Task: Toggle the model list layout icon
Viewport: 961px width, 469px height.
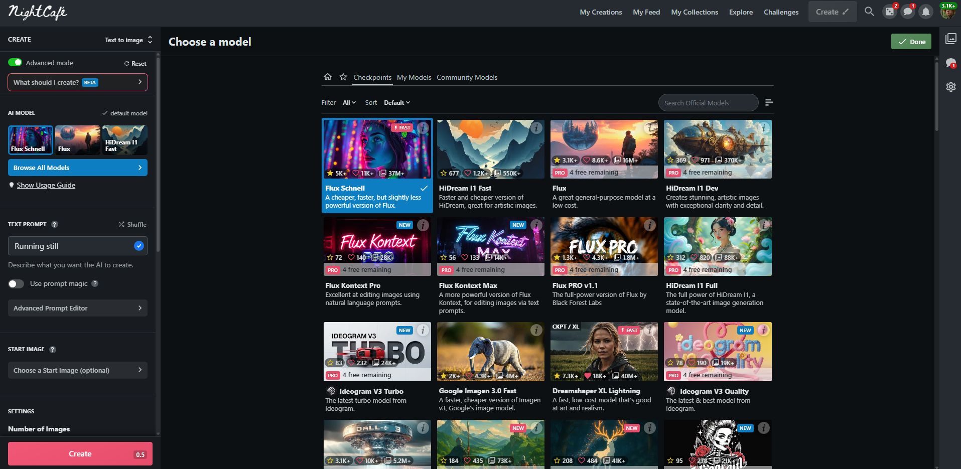Action: click(x=769, y=102)
